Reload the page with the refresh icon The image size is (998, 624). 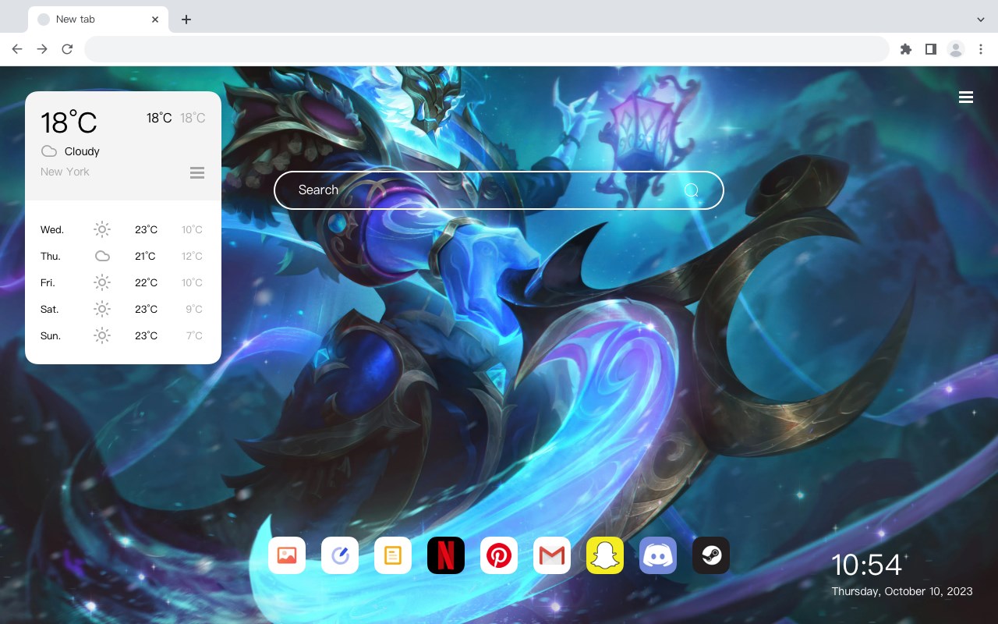pyautogui.click(x=67, y=49)
